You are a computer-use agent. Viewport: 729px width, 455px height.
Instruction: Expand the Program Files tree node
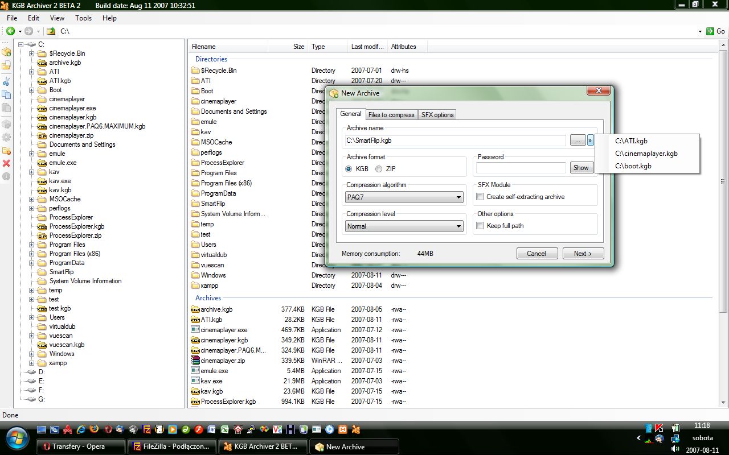[32, 245]
